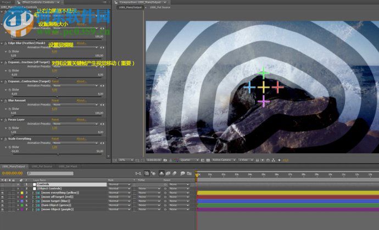Hide the turn Object (green) layer
This screenshot has width=379, height=230.
pos(2,205)
